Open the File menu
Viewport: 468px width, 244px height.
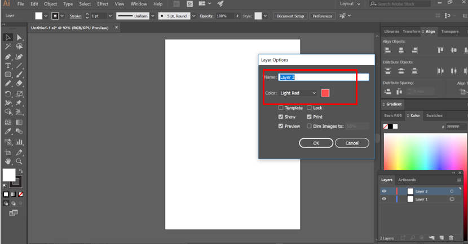click(x=21, y=4)
